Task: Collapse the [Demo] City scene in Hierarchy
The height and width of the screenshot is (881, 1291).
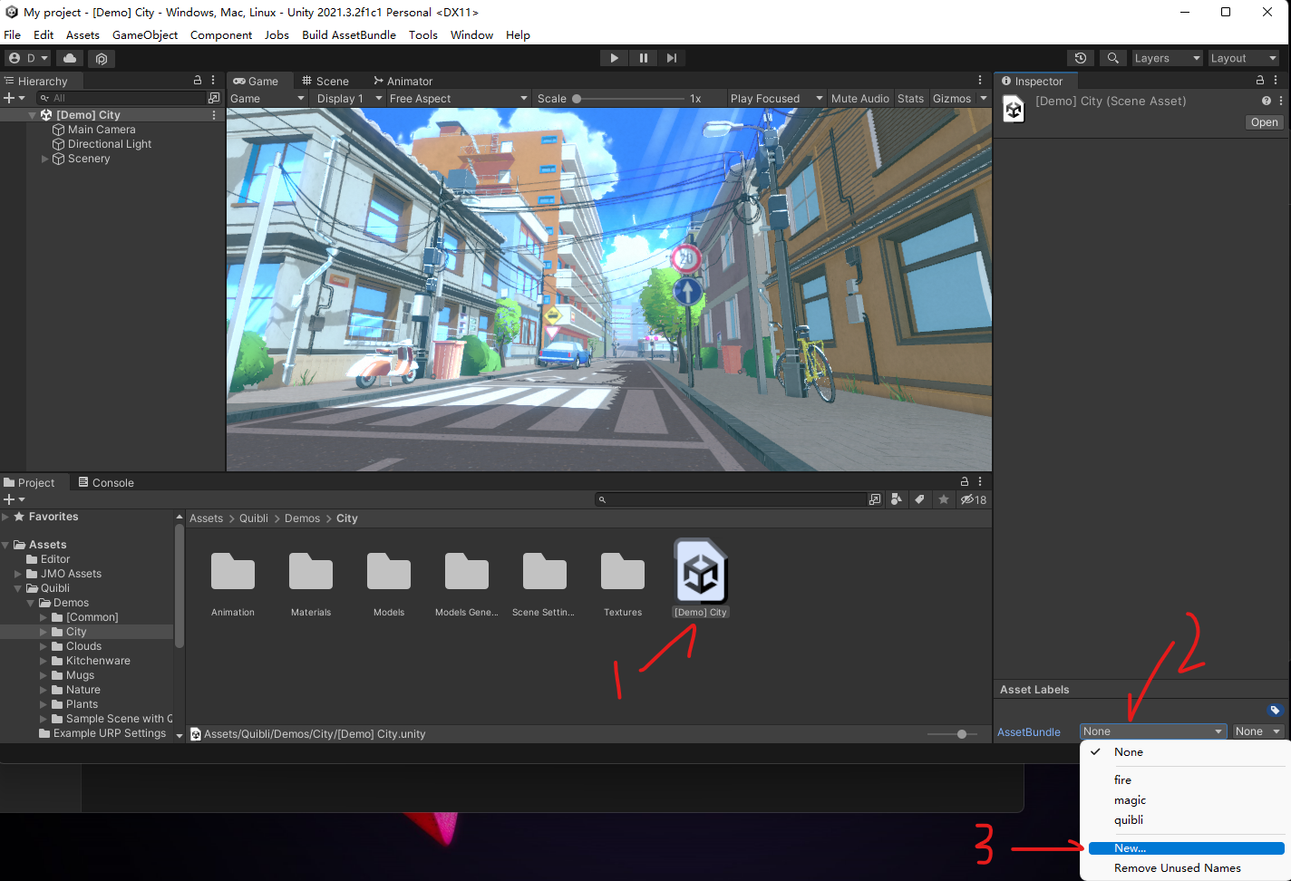Action: [33, 115]
